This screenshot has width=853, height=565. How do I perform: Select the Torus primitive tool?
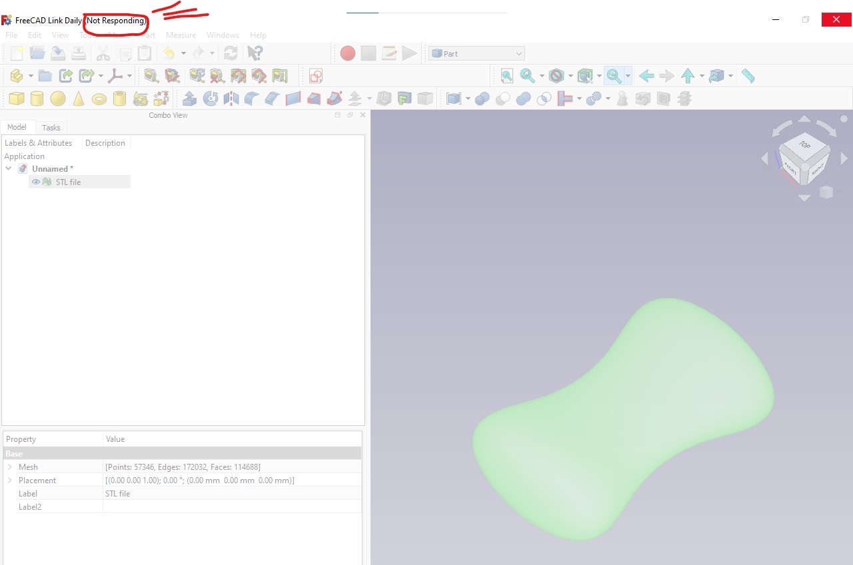point(99,98)
